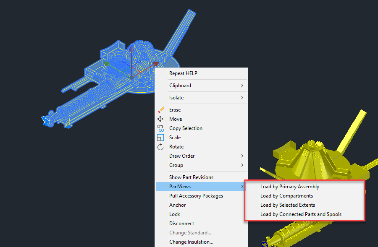378x247 pixels.
Task: Open the Group submenu
Action: pyautogui.click(x=202, y=165)
